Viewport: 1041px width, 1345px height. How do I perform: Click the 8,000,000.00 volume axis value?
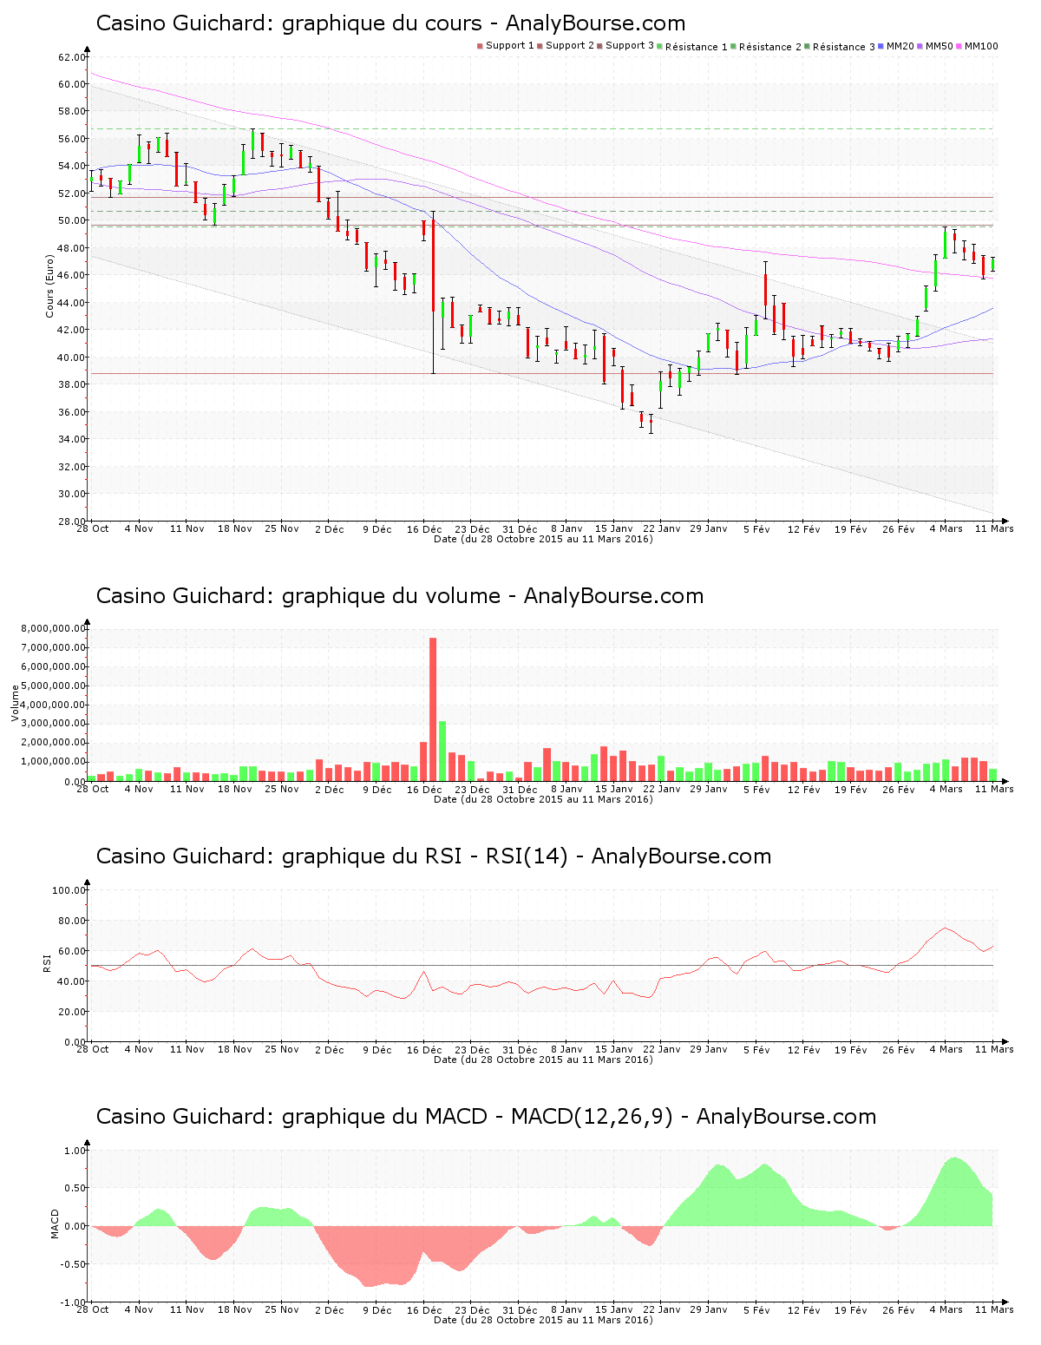pos(54,628)
